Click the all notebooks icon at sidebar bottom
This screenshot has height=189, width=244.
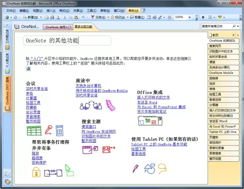7,181
